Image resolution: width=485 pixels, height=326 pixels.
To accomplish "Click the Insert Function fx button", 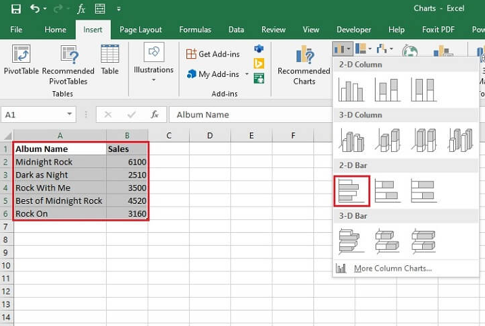I will 155,115.
